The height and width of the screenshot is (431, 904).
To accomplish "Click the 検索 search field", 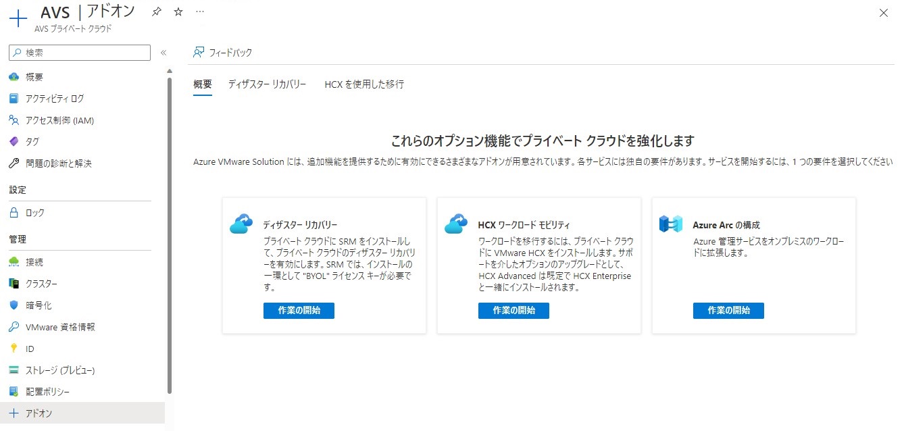I will 78,52.
